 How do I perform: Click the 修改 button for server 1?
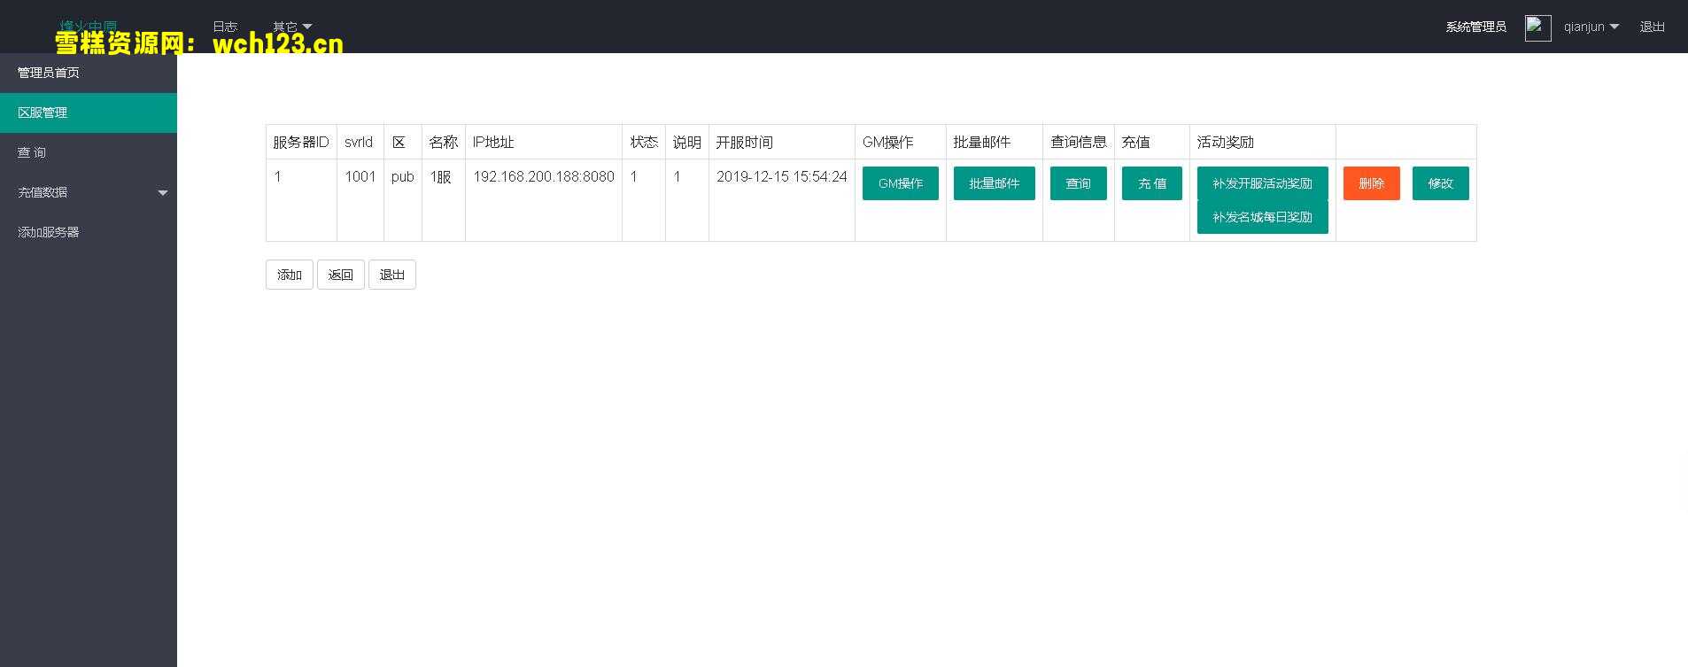tap(1440, 183)
